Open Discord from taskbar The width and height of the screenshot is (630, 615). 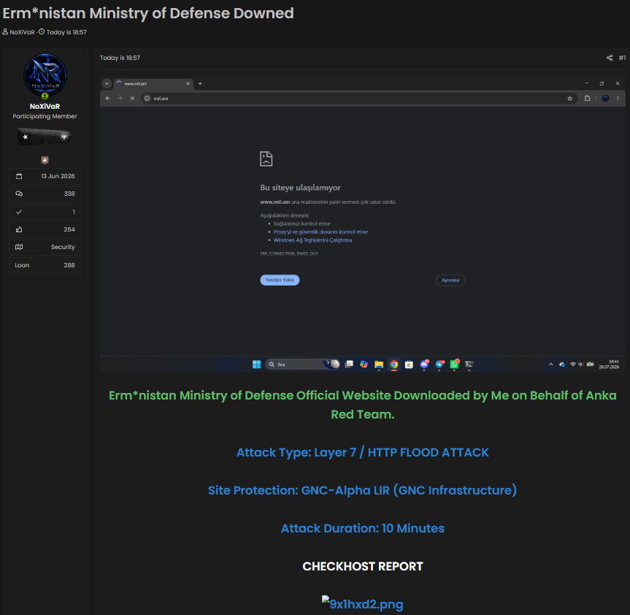pyautogui.click(x=424, y=364)
